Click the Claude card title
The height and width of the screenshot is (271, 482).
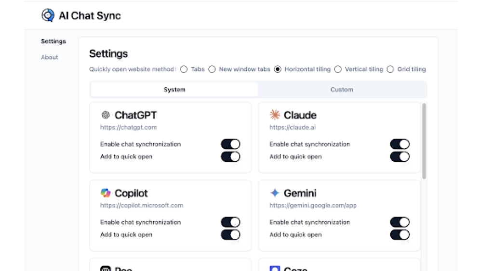(300, 115)
